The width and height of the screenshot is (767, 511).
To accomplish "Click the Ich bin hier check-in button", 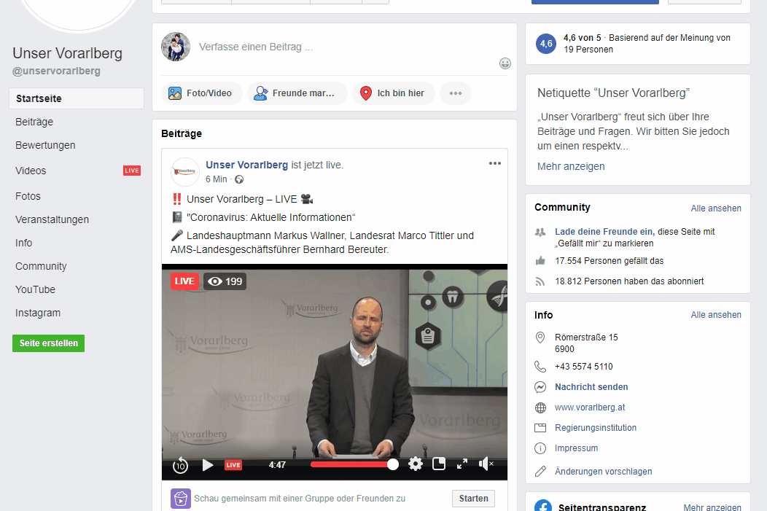I will coord(393,93).
